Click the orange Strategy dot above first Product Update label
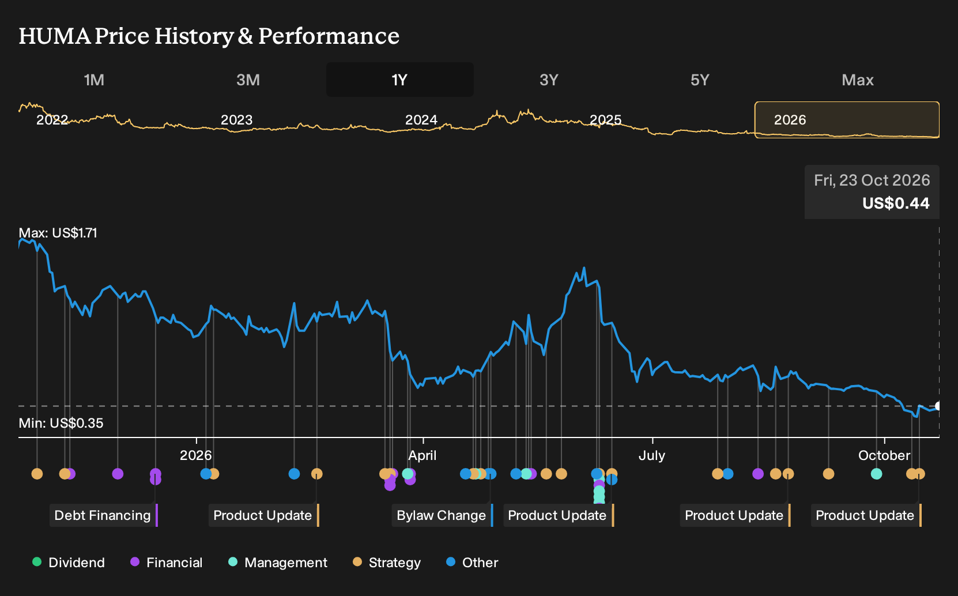The image size is (958, 596). [316, 474]
